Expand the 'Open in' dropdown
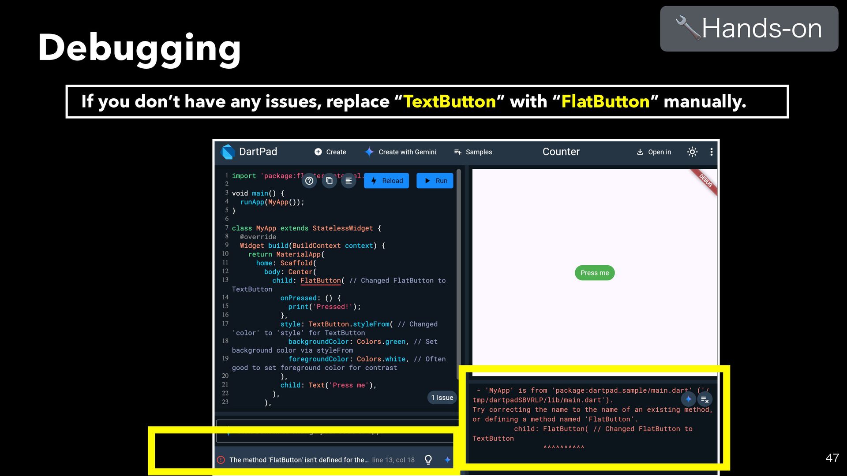847x476 pixels. [x=654, y=152]
